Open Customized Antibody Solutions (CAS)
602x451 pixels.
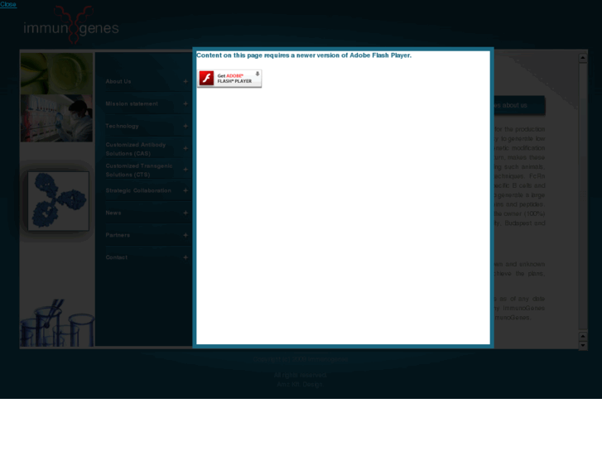click(x=136, y=149)
